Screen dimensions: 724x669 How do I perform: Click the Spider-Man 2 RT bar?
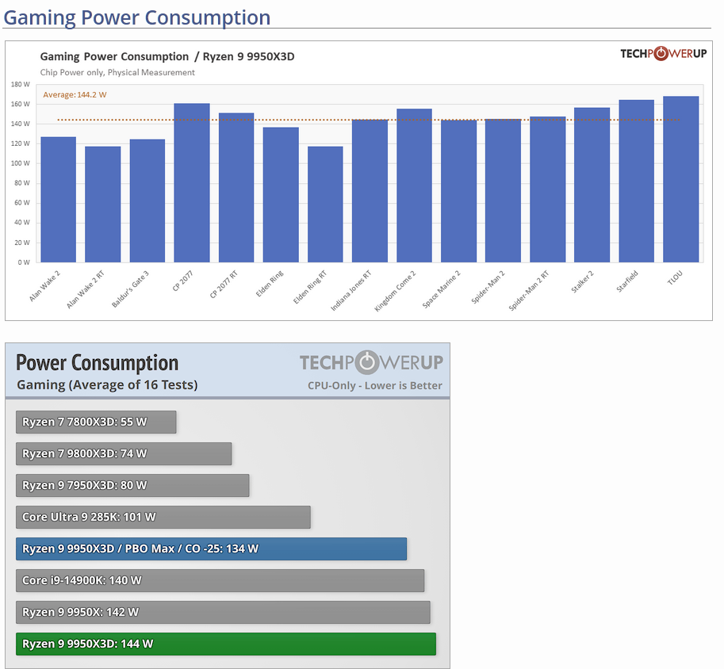pos(548,189)
